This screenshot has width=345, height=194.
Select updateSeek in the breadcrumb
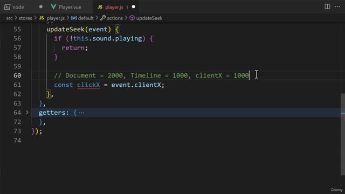point(149,18)
